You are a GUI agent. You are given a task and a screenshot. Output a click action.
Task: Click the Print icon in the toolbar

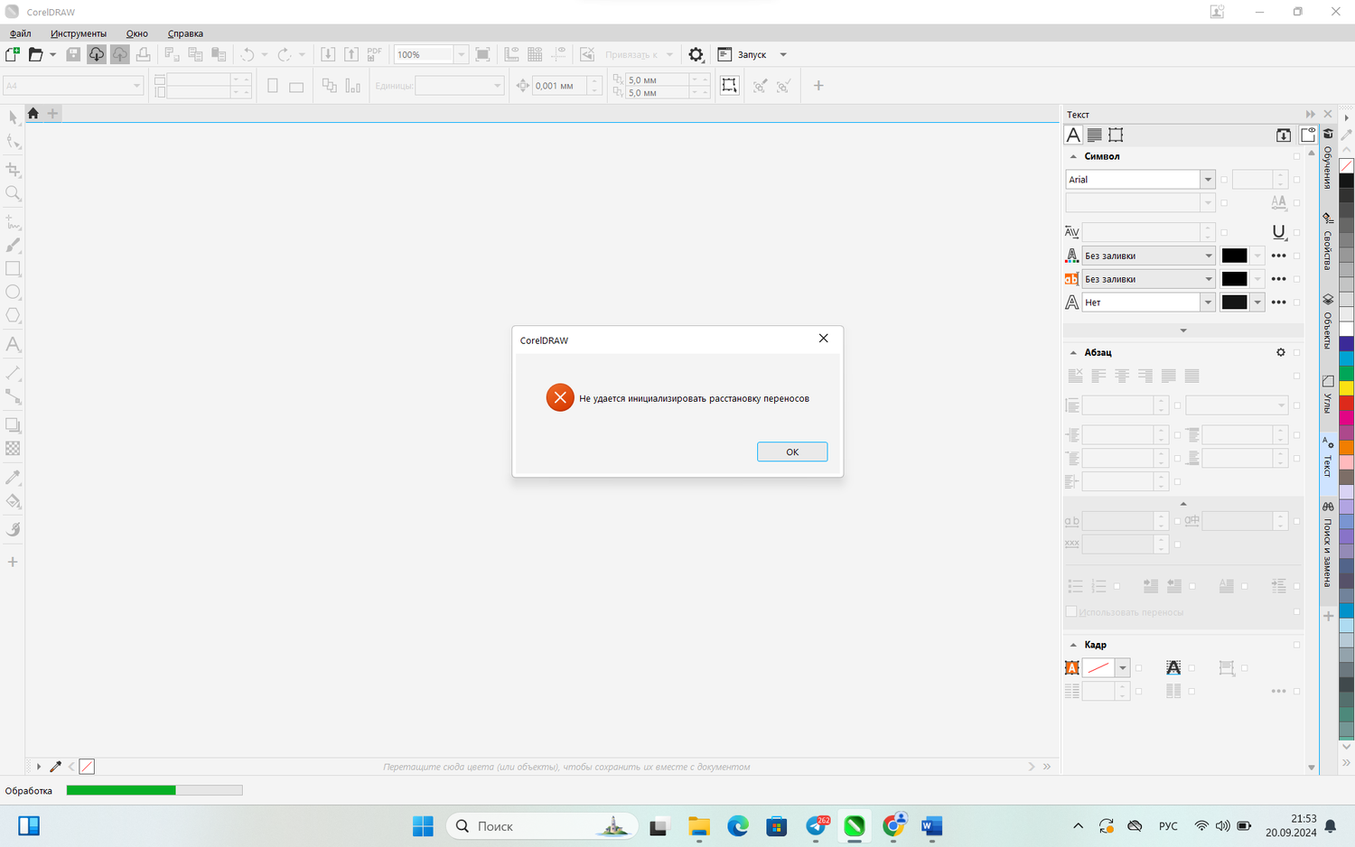coord(143,54)
